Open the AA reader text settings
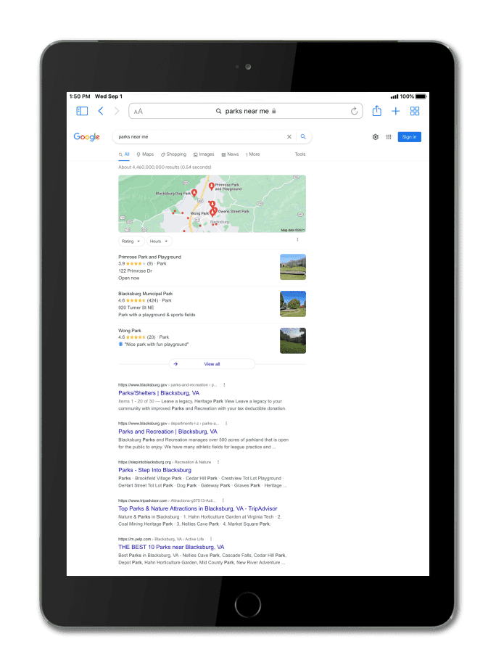 pyautogui.click(x=139, y=112)
